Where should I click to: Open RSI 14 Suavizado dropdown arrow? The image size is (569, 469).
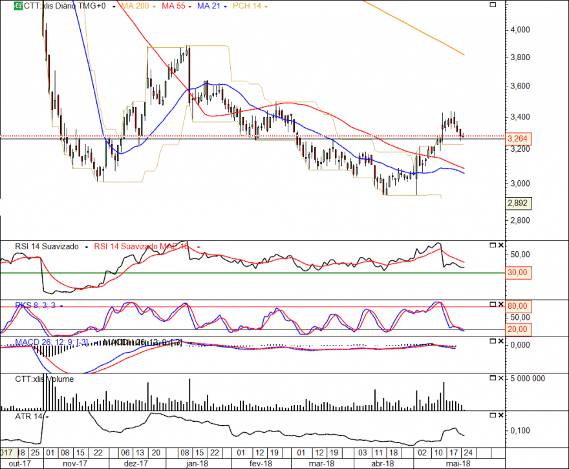click(x=87, y=247)
